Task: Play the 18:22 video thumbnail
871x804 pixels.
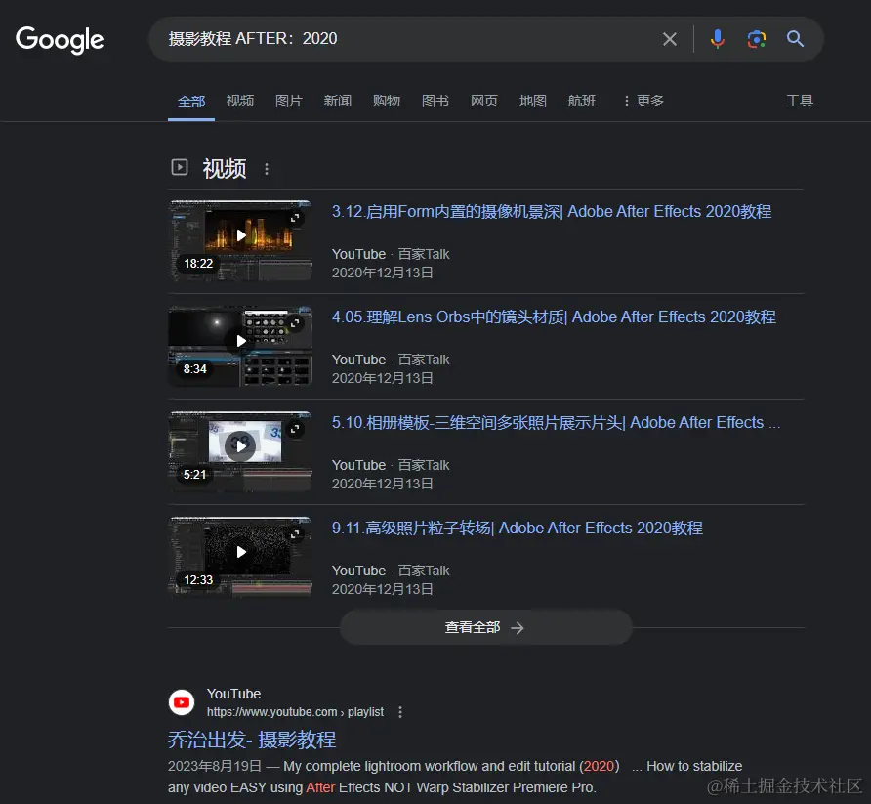Action: pos(240,240)
